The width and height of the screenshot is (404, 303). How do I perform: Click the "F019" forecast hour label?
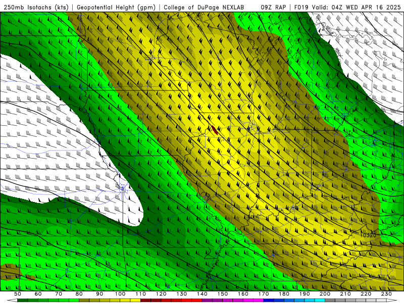tap(301, 7)
